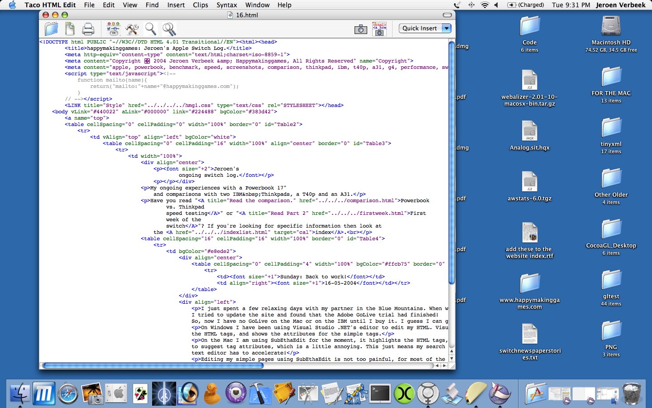
Task: Open the View menu
Action: pyautogui.click(x=130, y=5)
